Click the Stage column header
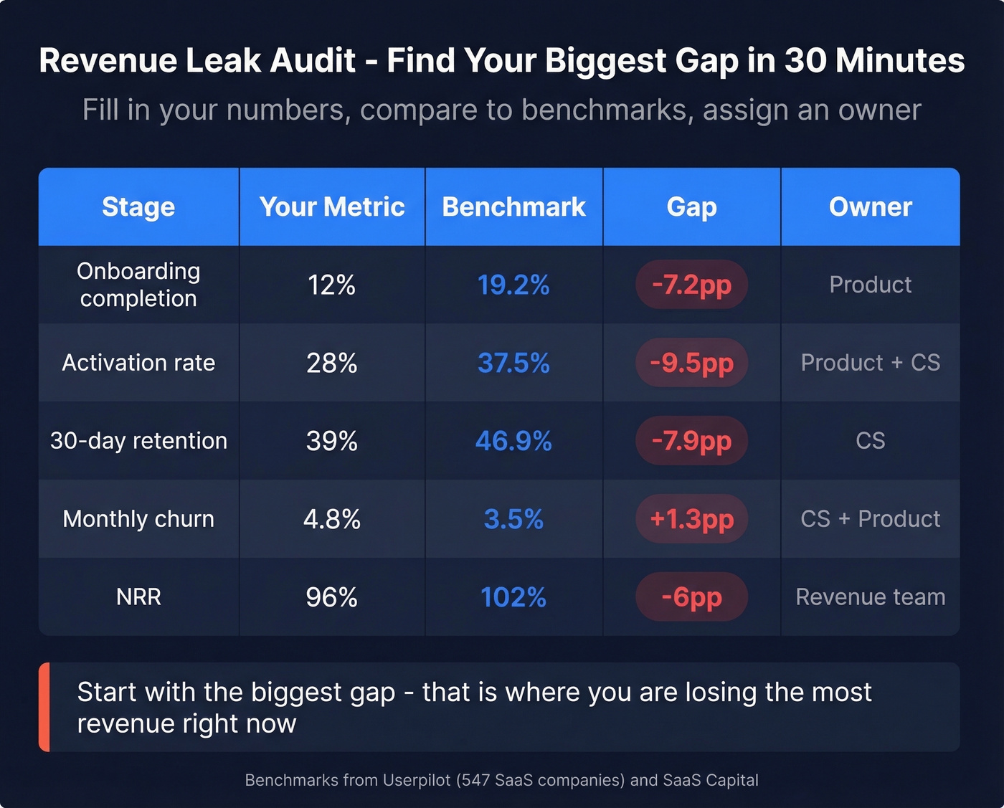The width and height of the screenshot is (1004, 808). pos(138,206)
